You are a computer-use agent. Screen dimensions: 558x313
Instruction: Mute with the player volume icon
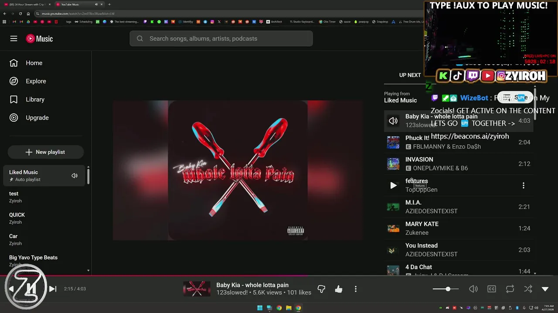coord(473,289)
